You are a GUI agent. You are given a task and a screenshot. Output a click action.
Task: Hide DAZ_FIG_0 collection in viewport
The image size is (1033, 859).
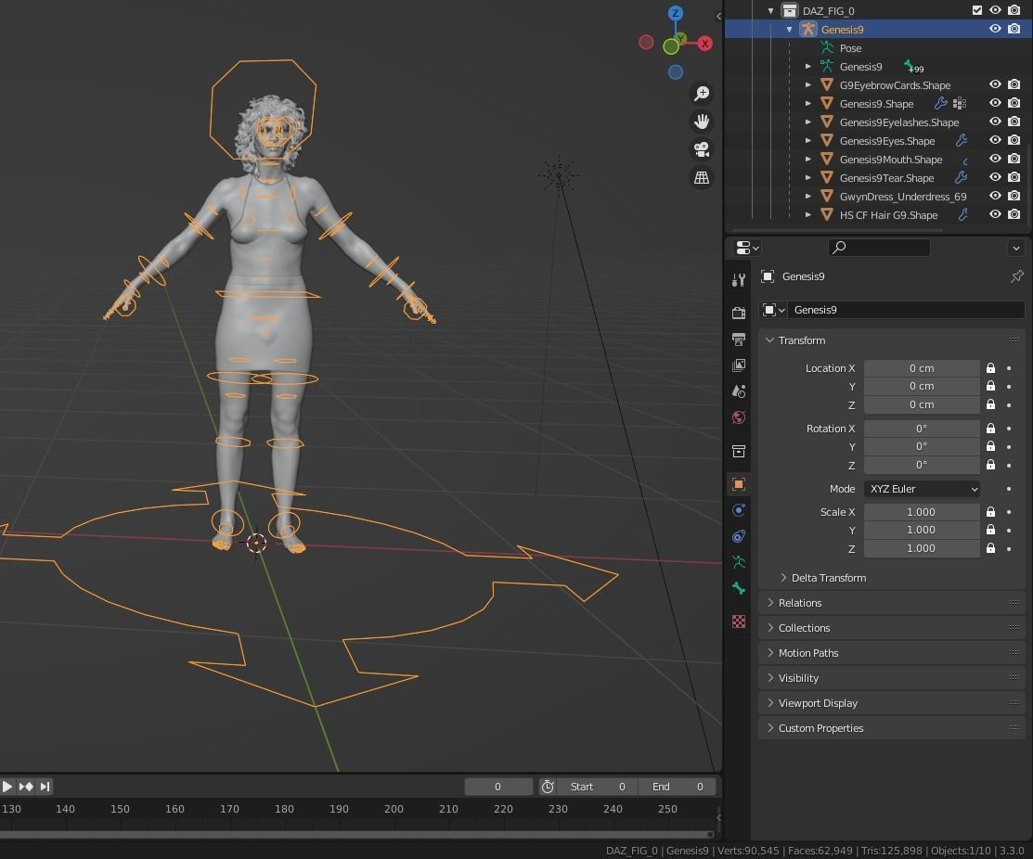pyautogui.click(x=995, y=10)
